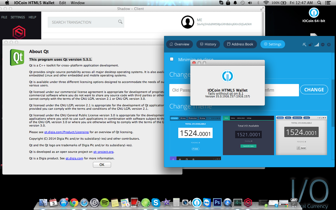Open Skype from the dock
This screenshot has width=336, height=210.
[156, 202]
